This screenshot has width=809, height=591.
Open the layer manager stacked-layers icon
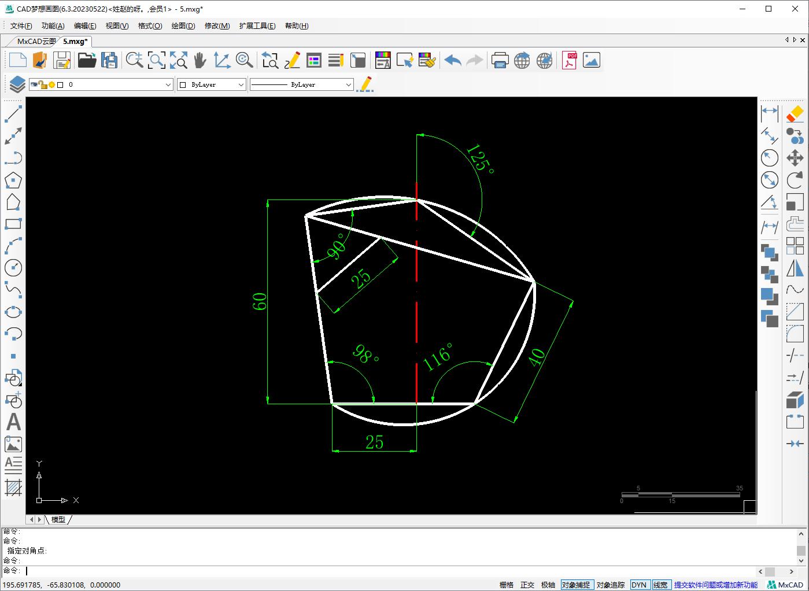[17, 84]
